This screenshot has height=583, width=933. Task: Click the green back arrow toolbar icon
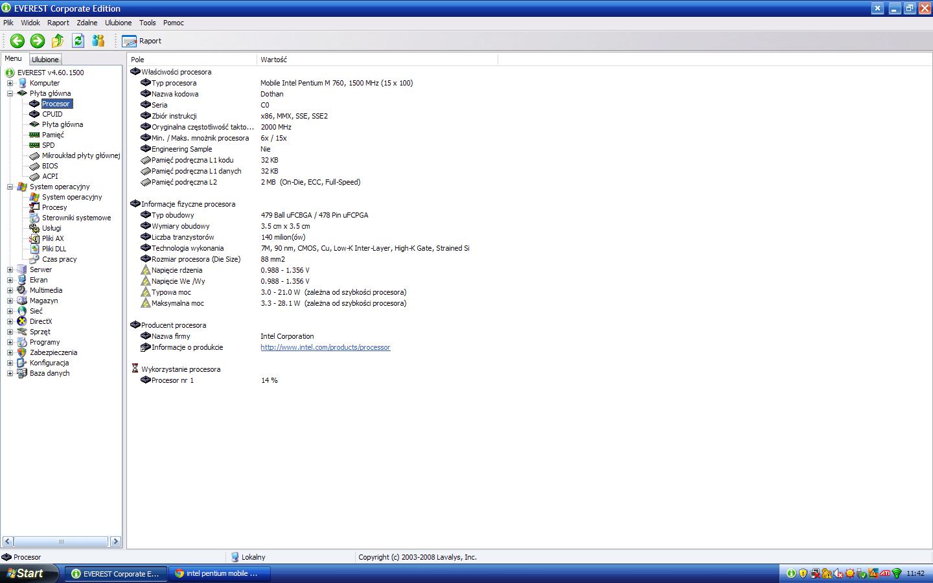click(17, 41)
